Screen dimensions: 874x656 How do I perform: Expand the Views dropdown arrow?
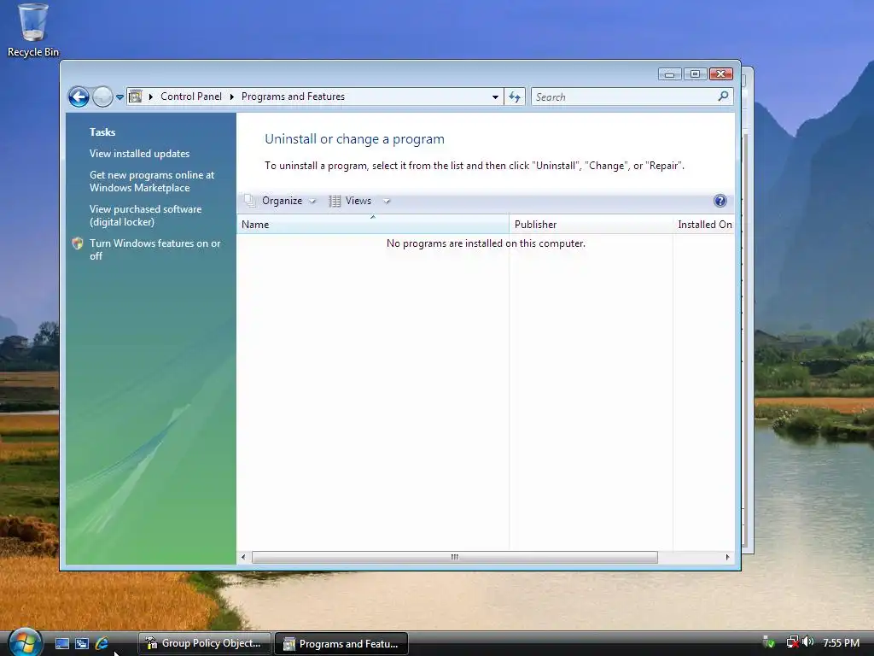pos(387,202)
